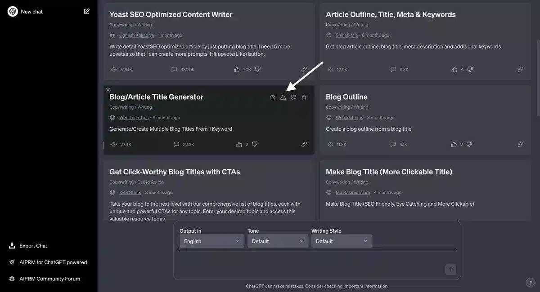Upvote the Blog/Article Title Generator prompt
Screen dimensions: 540x292
(239, 145)
